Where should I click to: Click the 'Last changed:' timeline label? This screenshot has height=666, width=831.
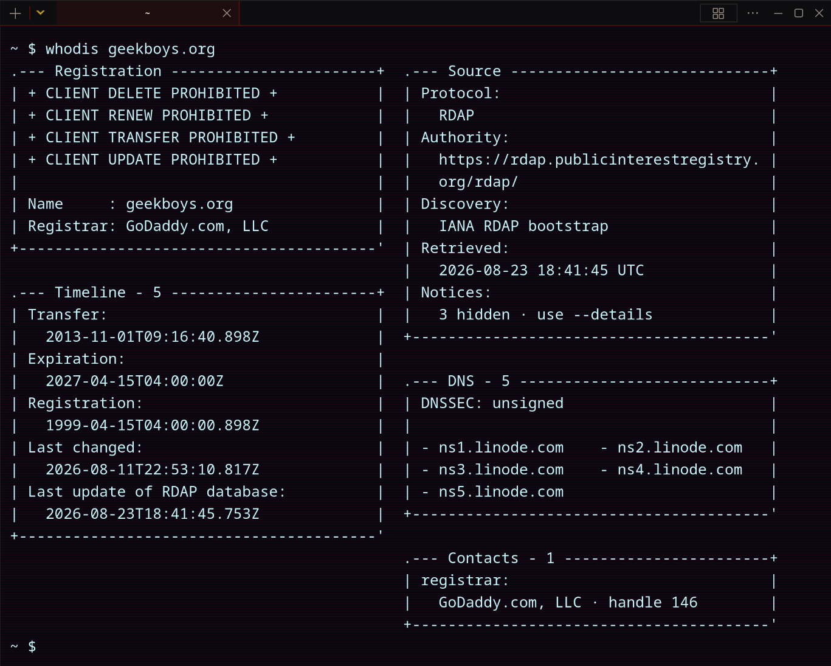pos(85,448)
